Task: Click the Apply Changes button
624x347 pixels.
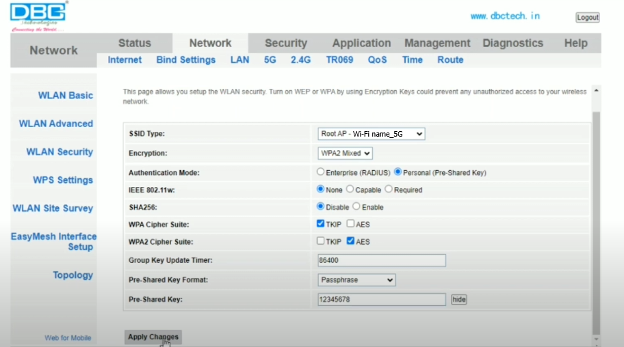Action: pos(153,337)
